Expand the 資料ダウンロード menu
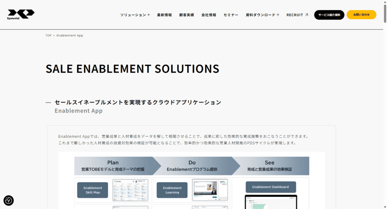Viewport: 387px width, 209px height. tap(262, 15)
